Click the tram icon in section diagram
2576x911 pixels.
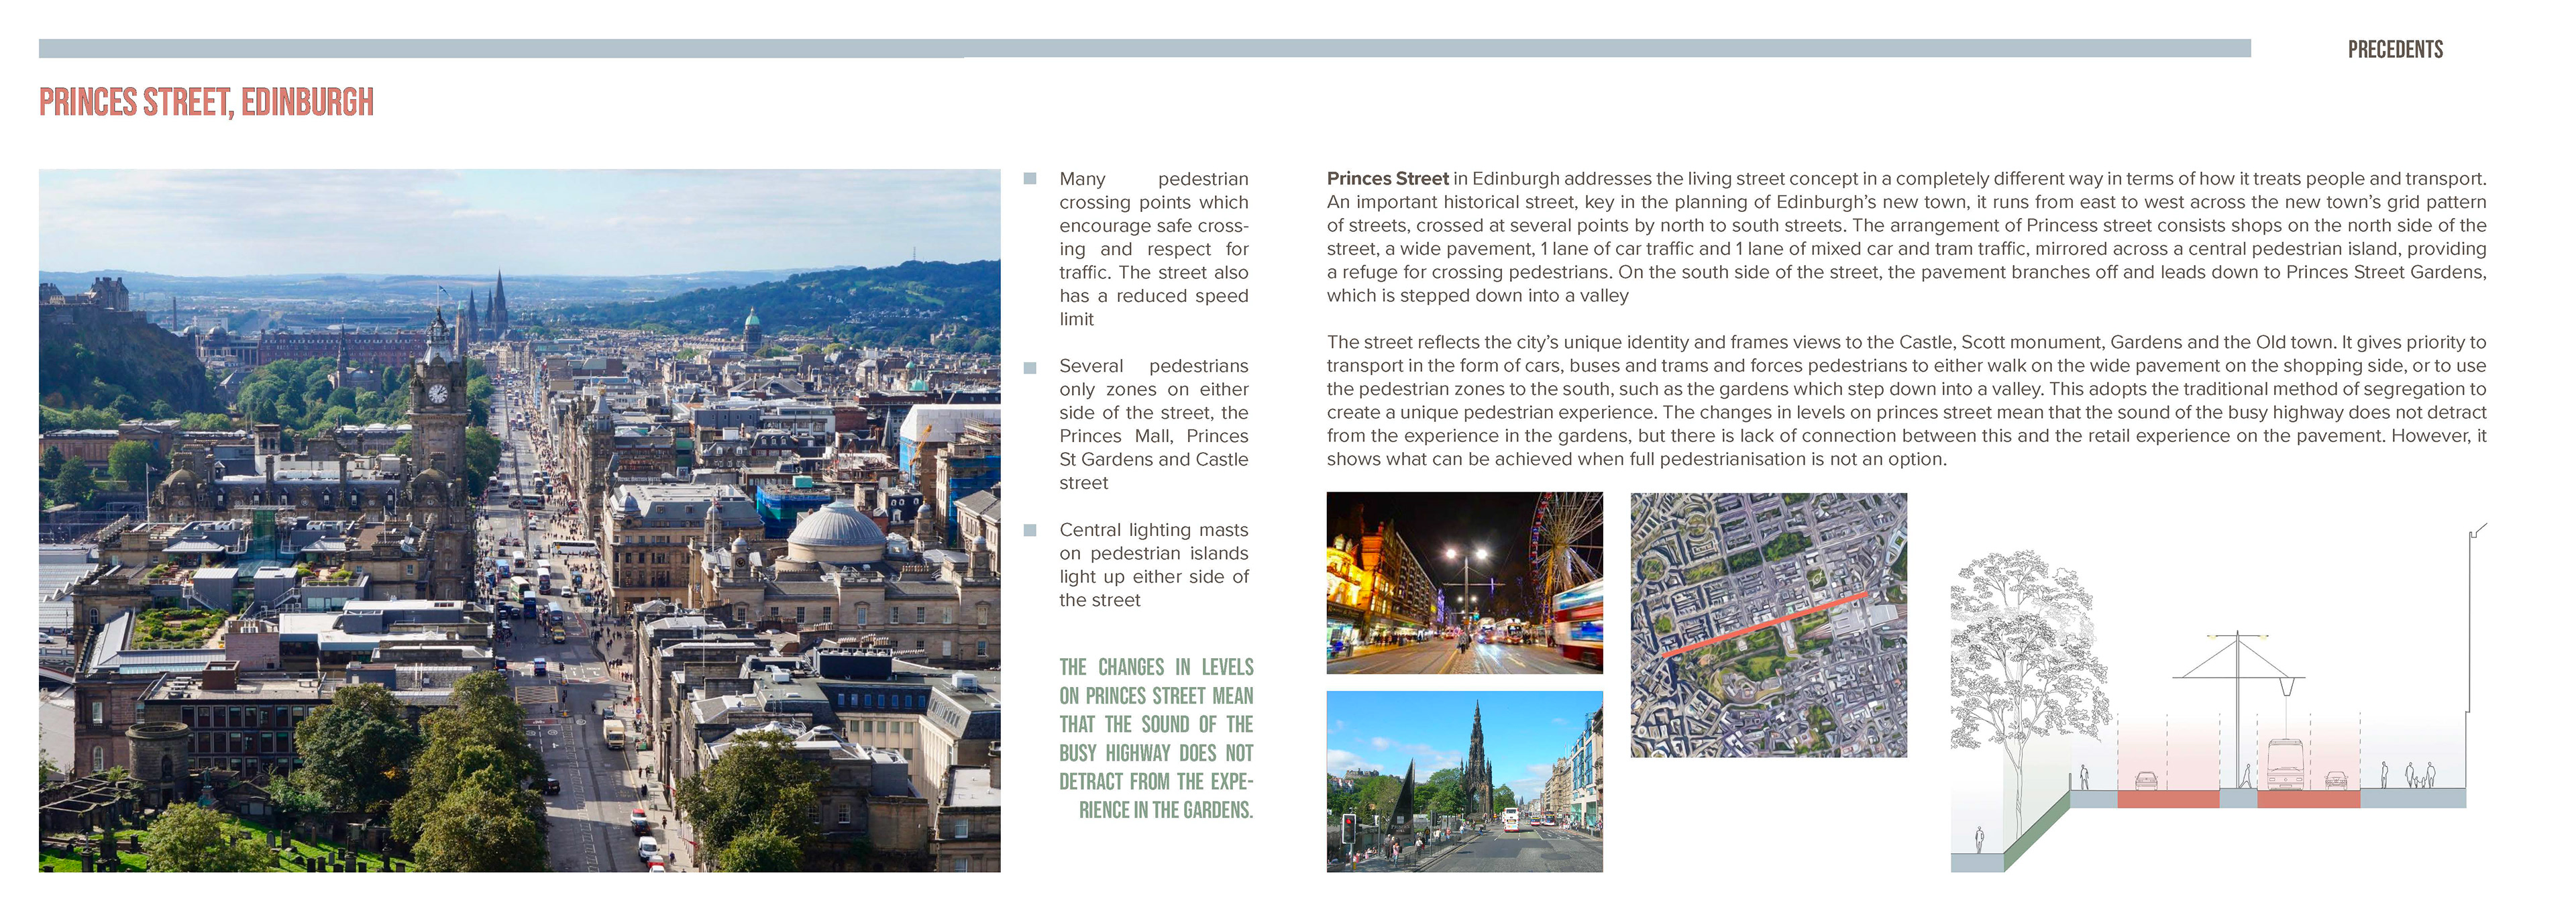(2286, 763)
